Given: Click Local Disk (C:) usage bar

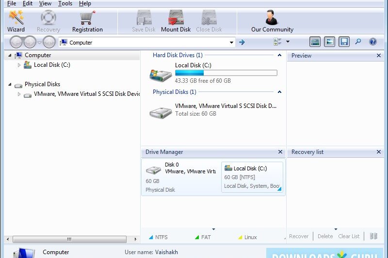Looking at the screenshot, I should coord(226,73).
